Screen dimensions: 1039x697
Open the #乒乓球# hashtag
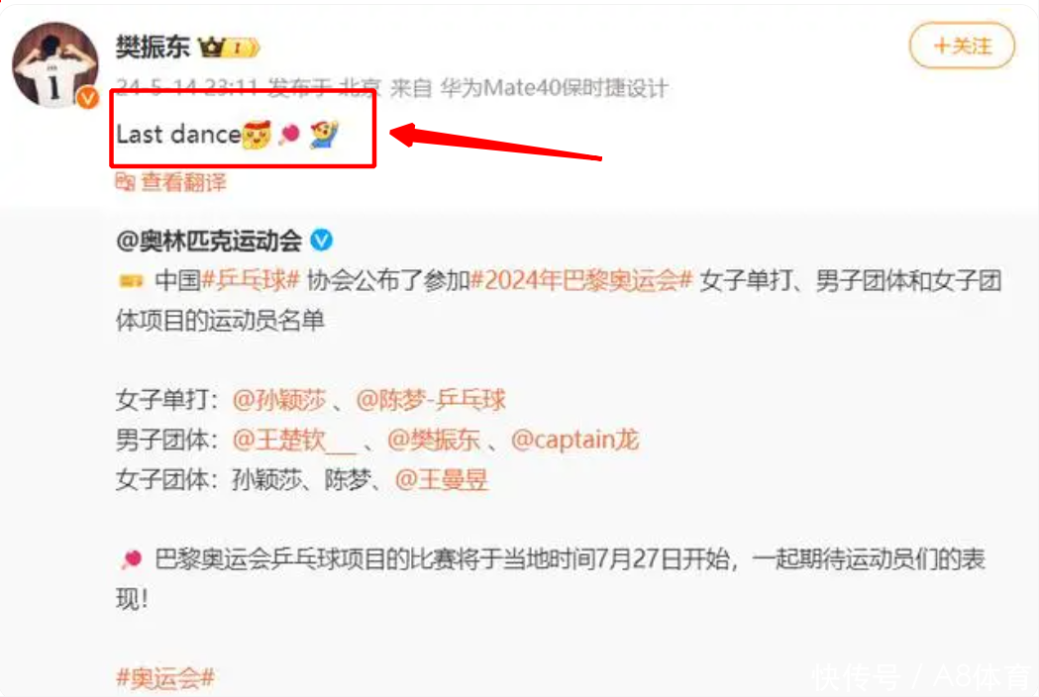252,280
